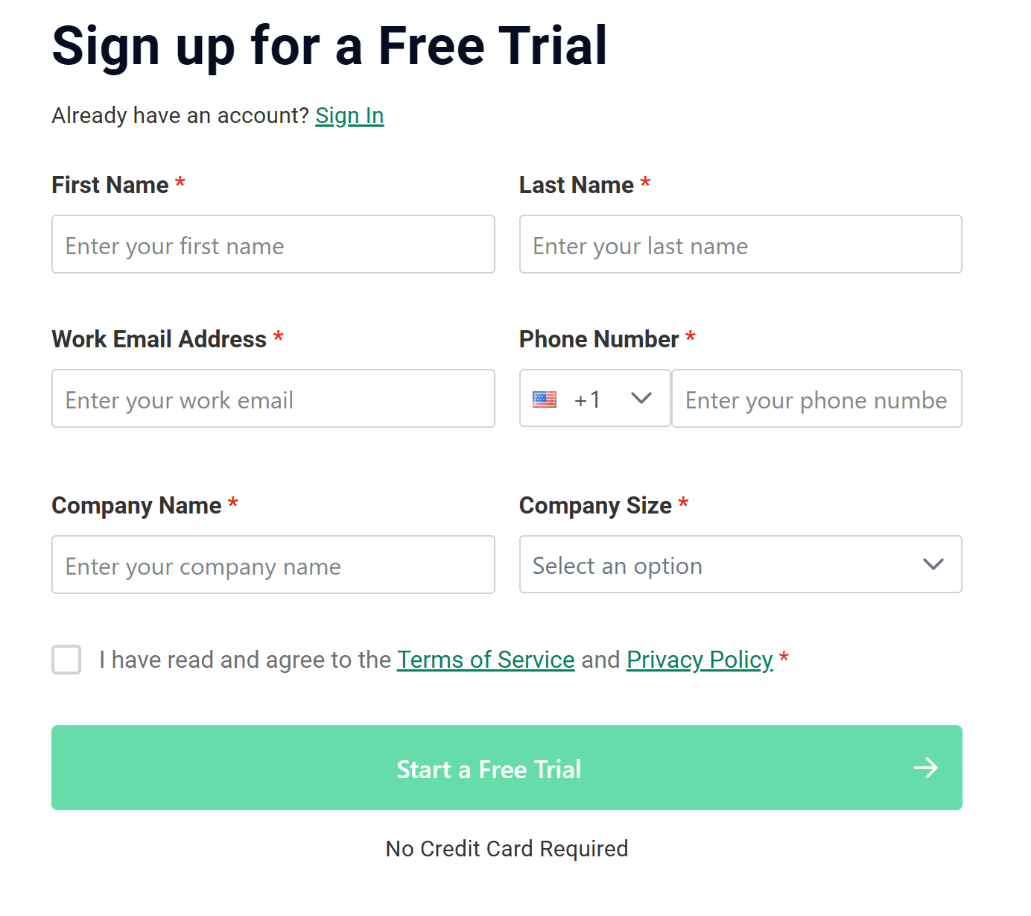Select the work email input box

click(273, 399)
